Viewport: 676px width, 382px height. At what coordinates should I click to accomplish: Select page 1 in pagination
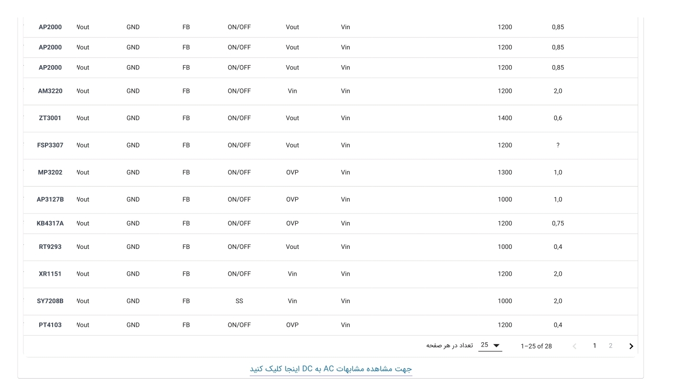(595, 346)
